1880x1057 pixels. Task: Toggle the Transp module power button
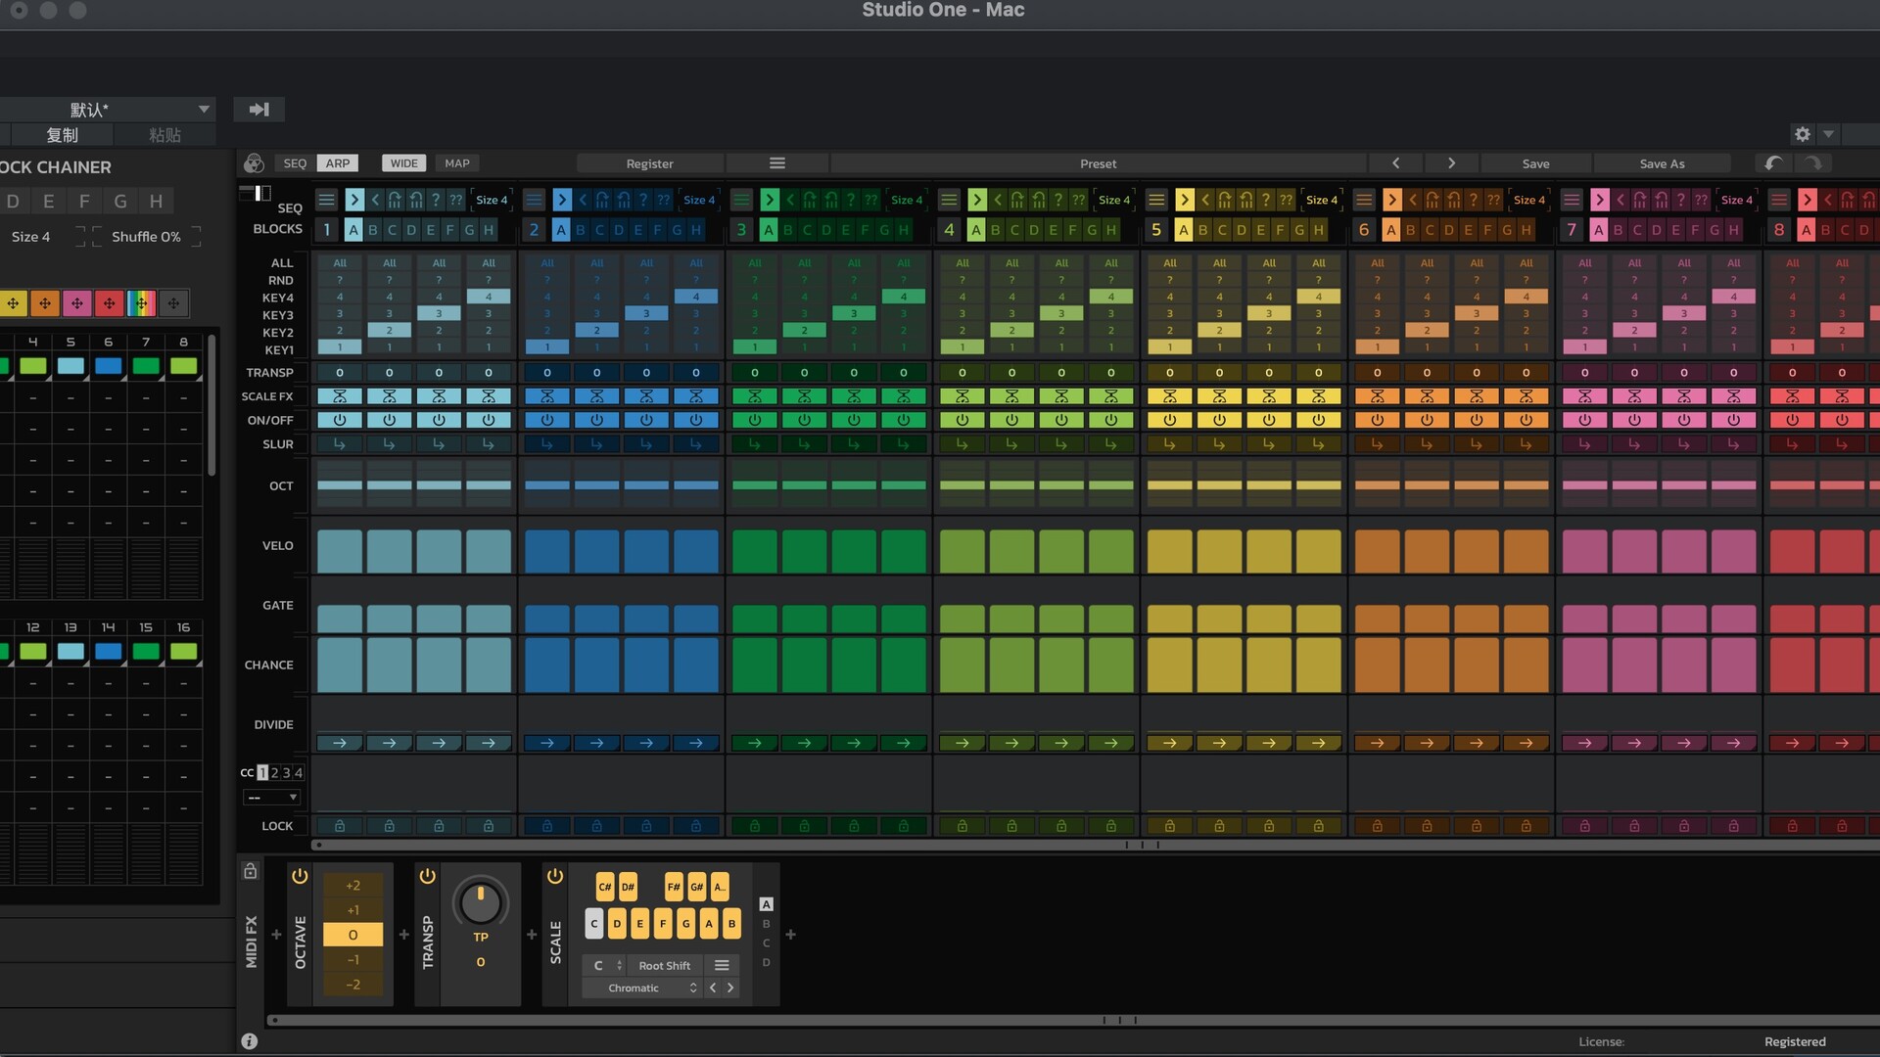pyautogui.click(x=427, y=877)
